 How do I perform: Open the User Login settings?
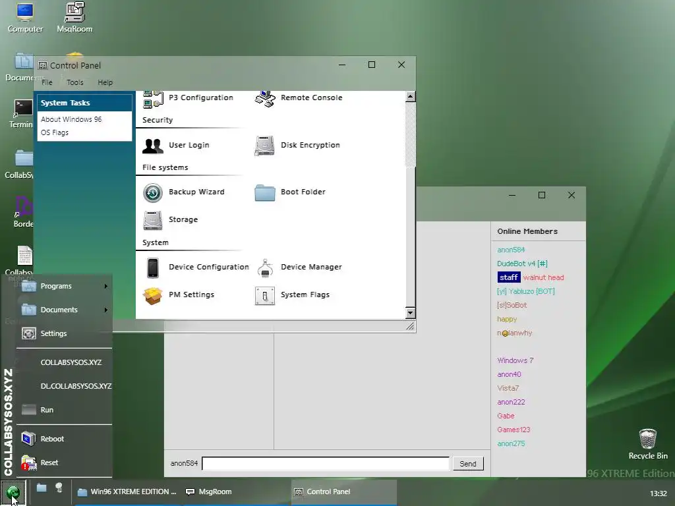(176, 146)
